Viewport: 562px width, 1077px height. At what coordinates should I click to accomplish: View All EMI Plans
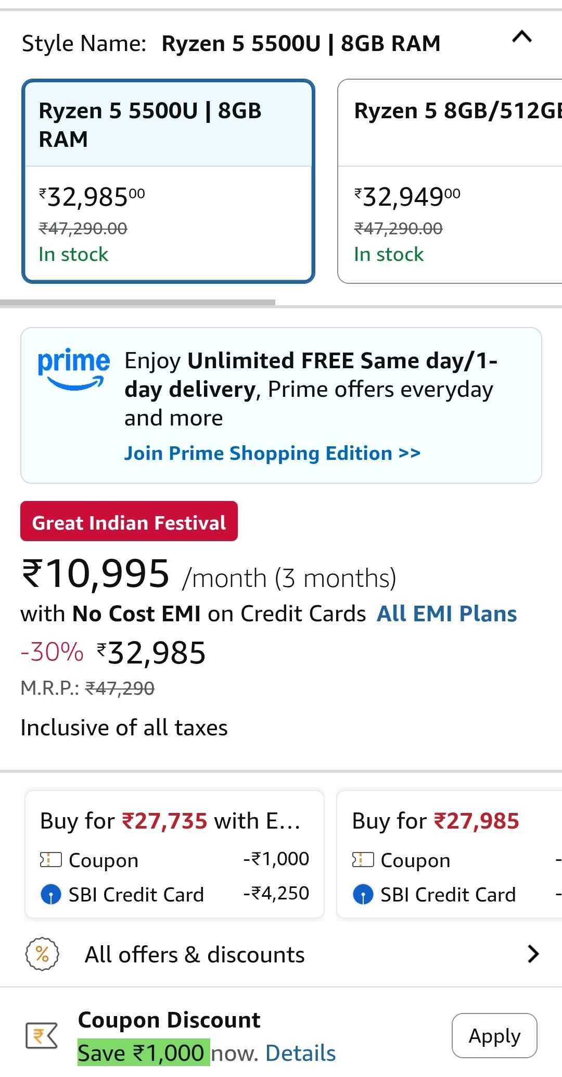coord(446,614)
